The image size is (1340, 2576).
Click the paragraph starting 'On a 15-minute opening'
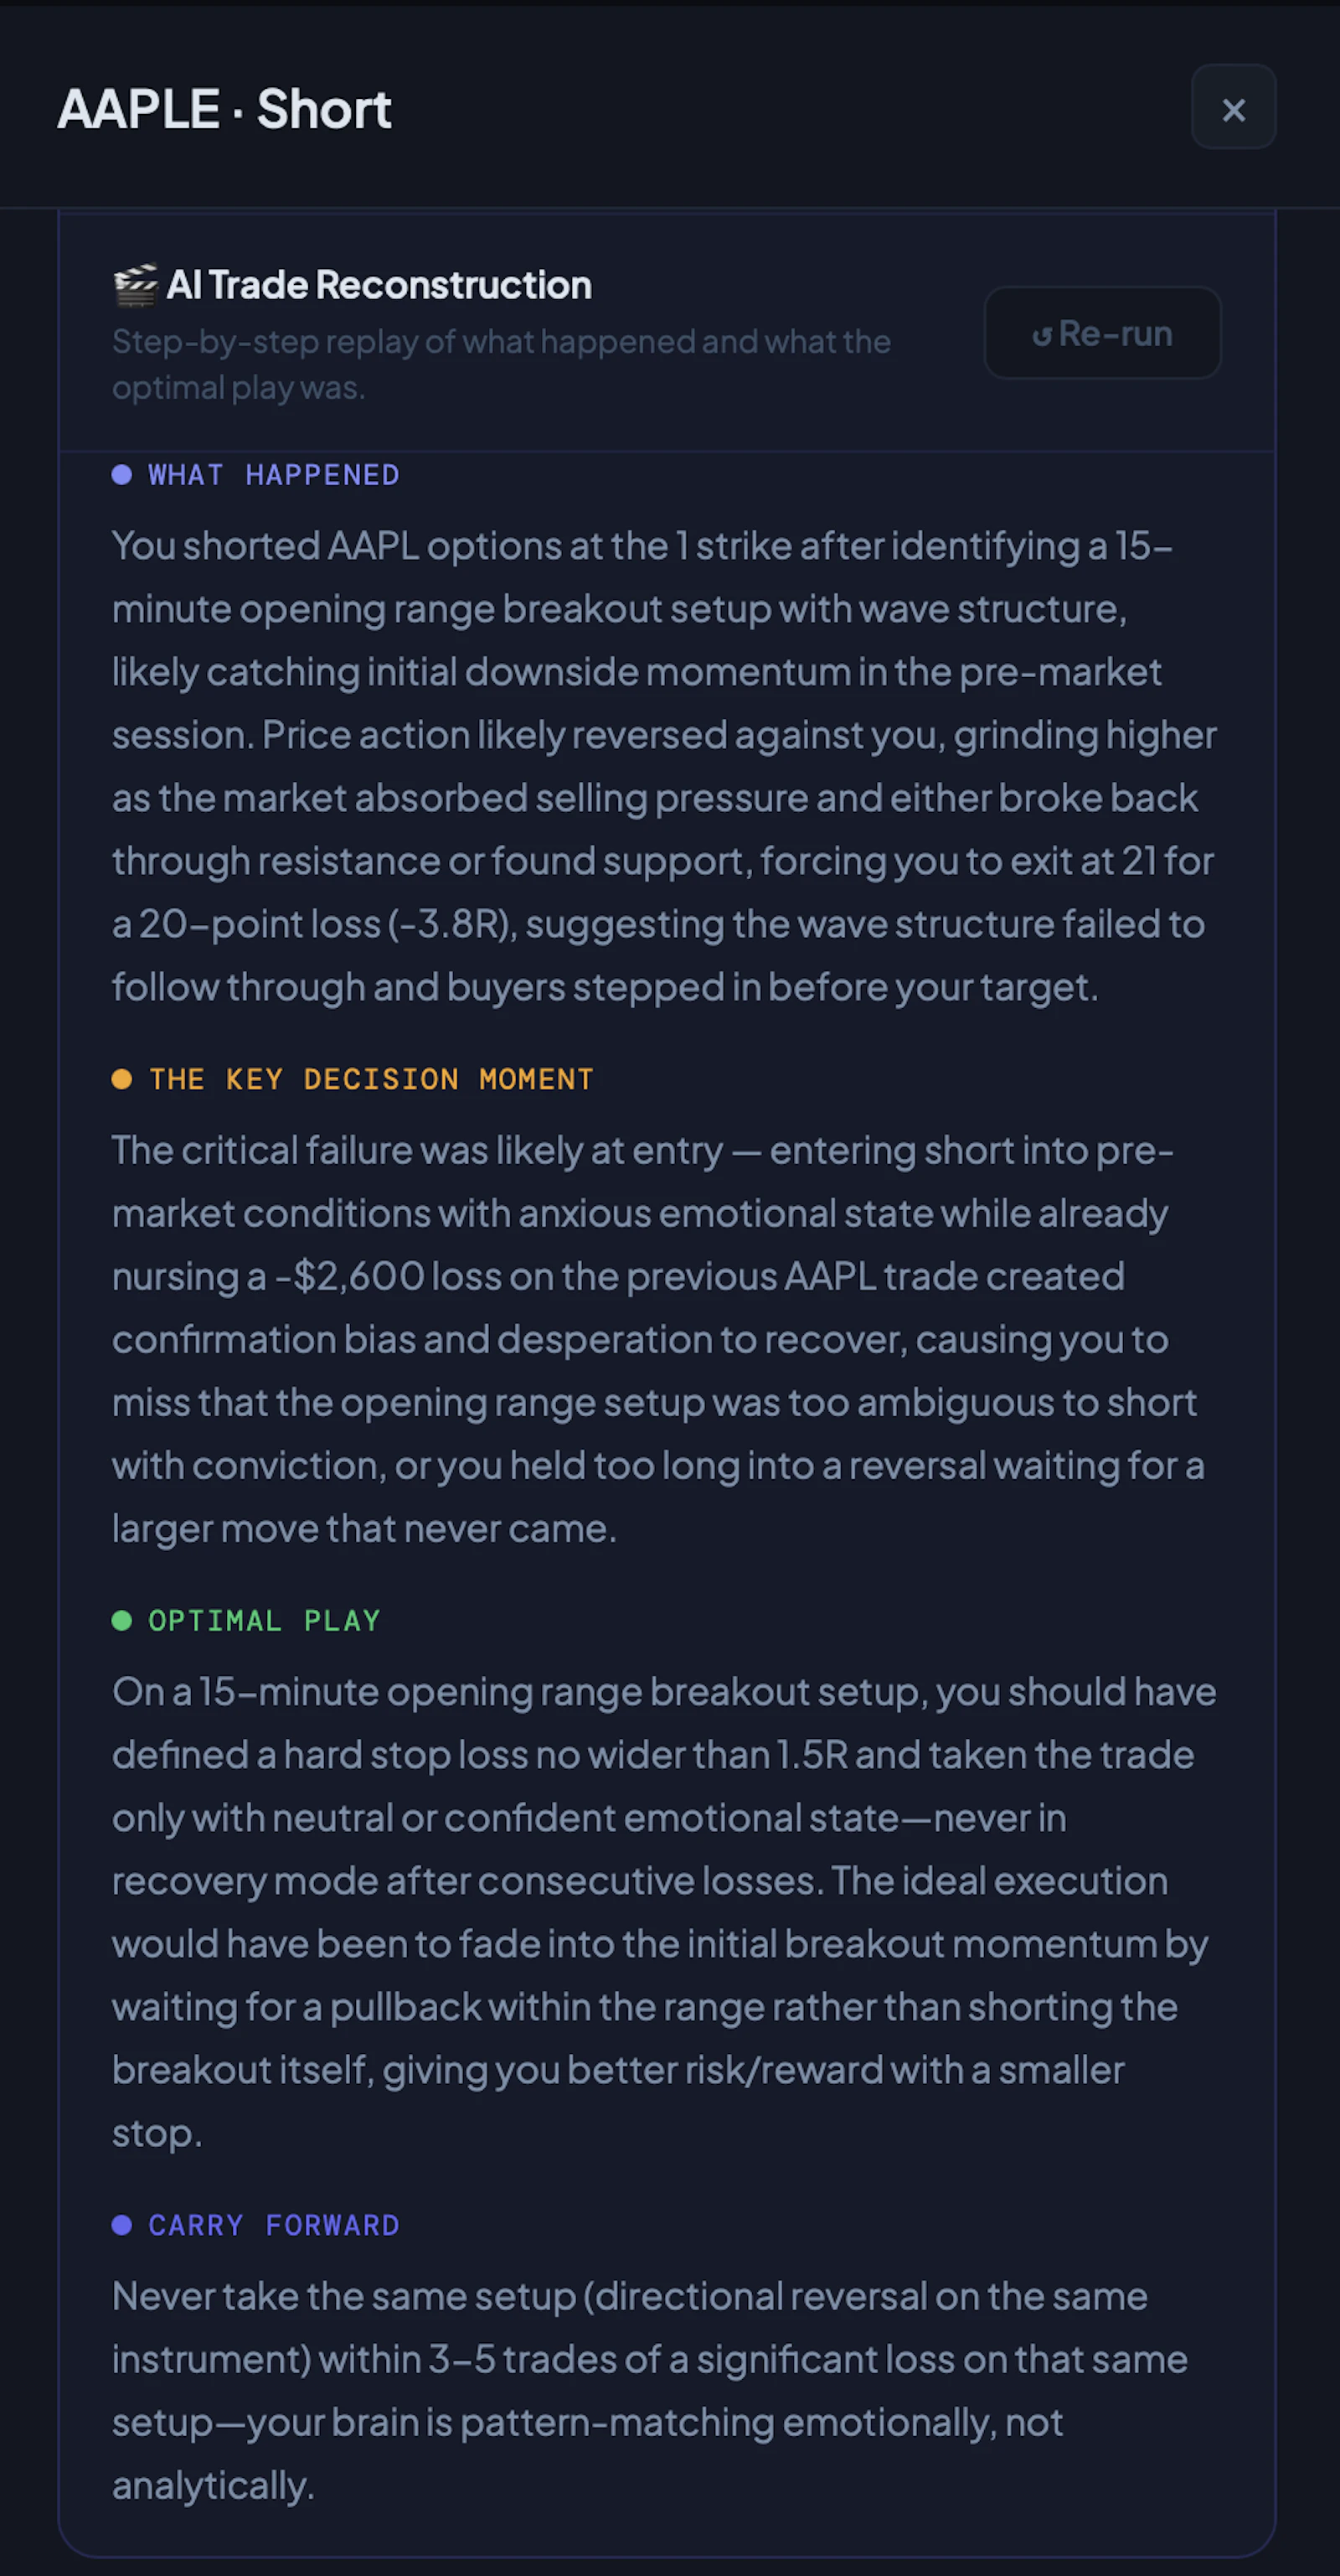[663, 1912]
